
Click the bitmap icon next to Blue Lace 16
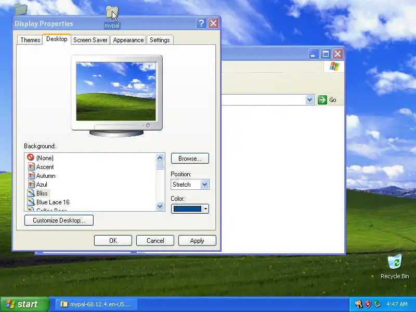(x=31, y=202)
